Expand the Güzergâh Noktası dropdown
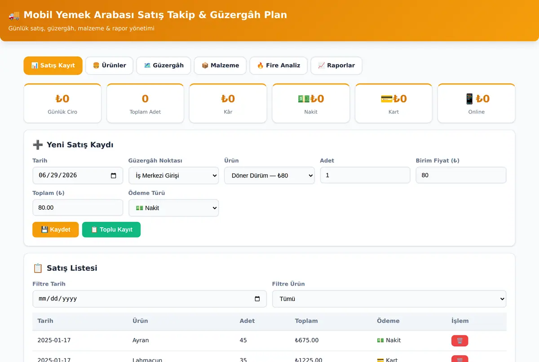The image size is (539, 362). pos(174,176)
